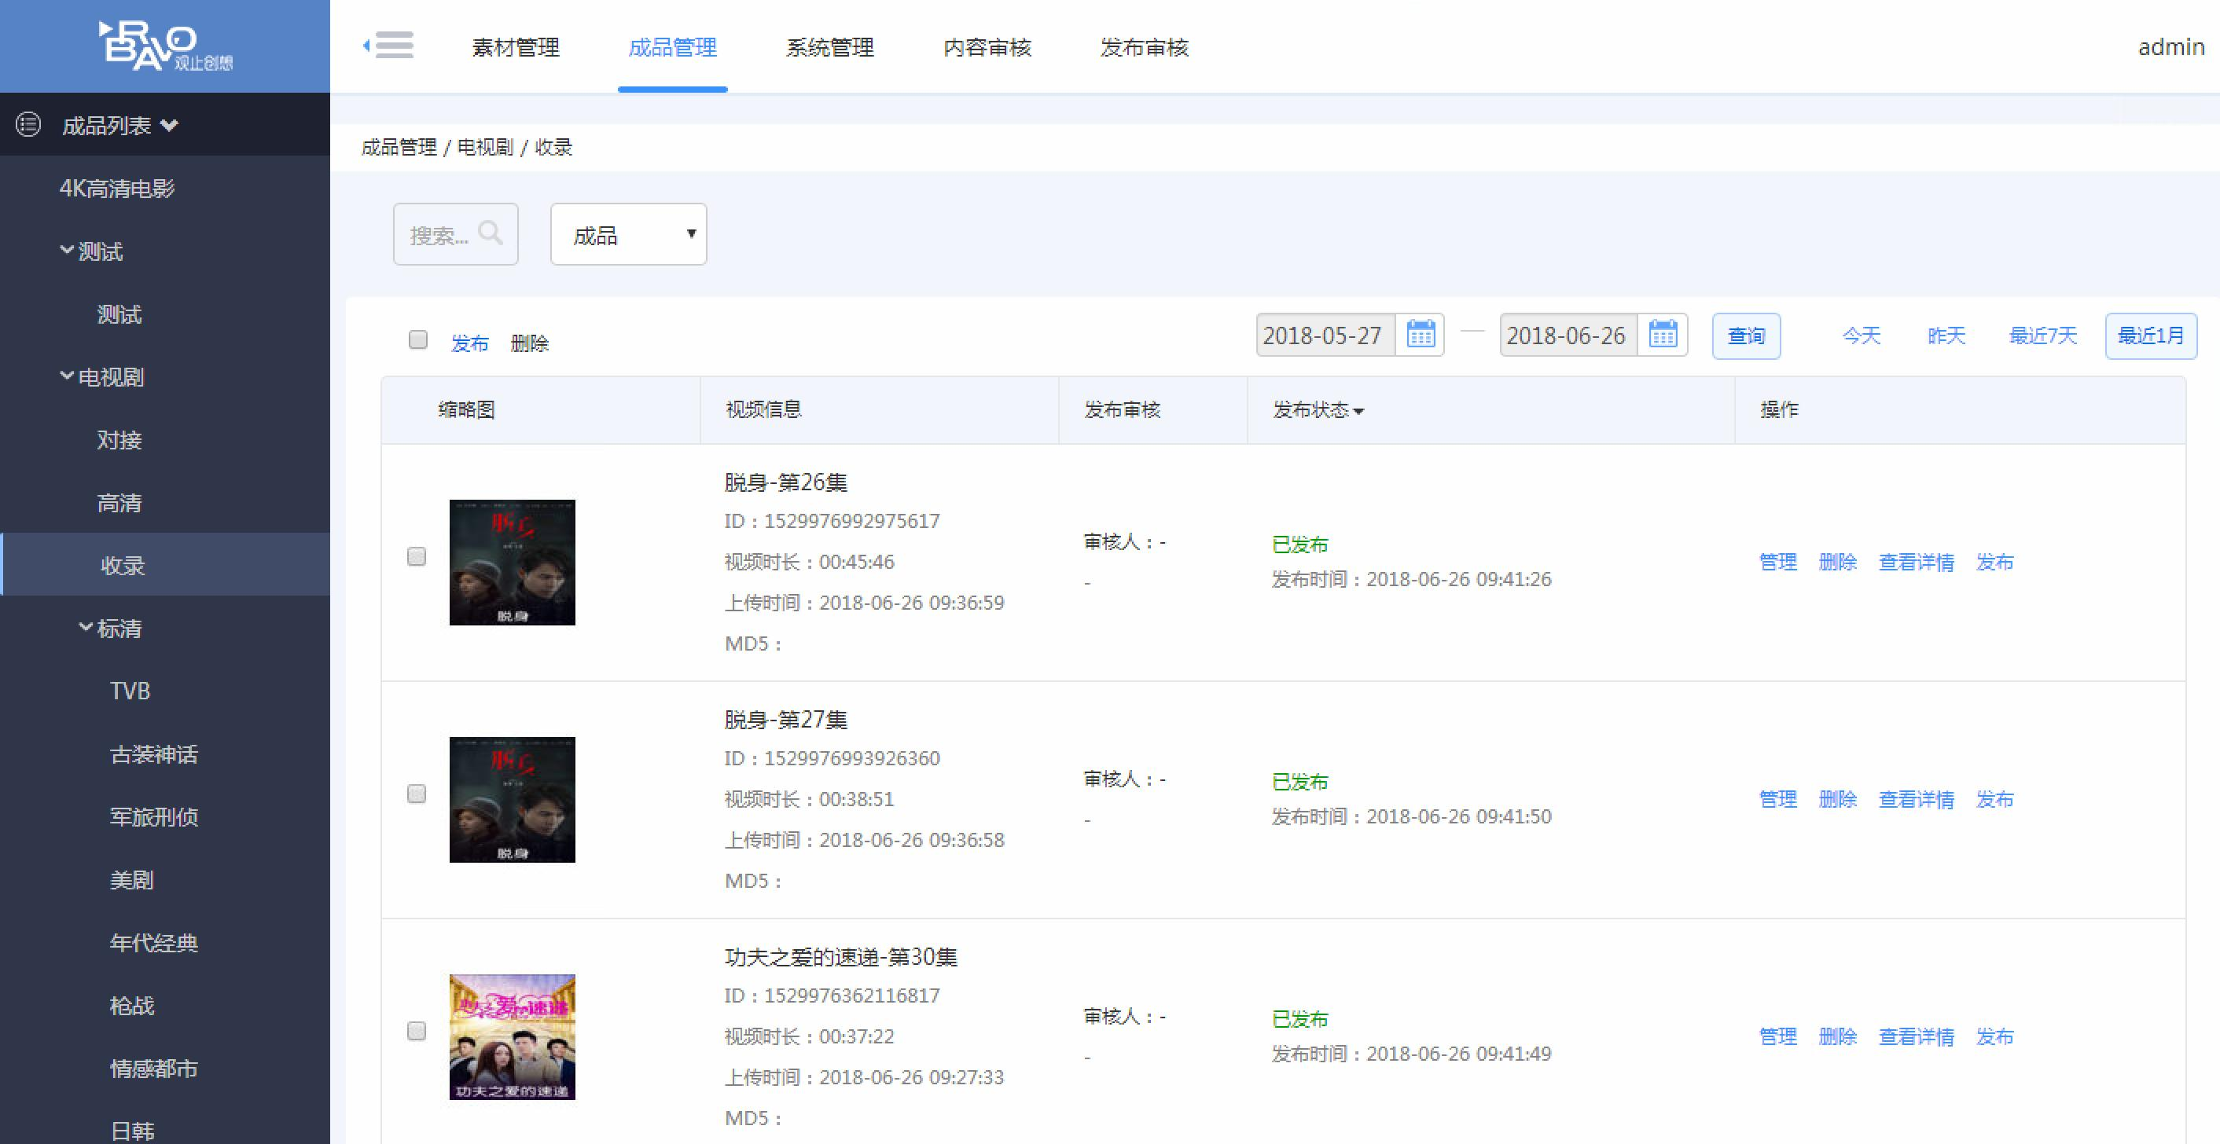Open the 成品 type dropdown
Screen dimensions: 2220x1144
[x=628, y=234]
